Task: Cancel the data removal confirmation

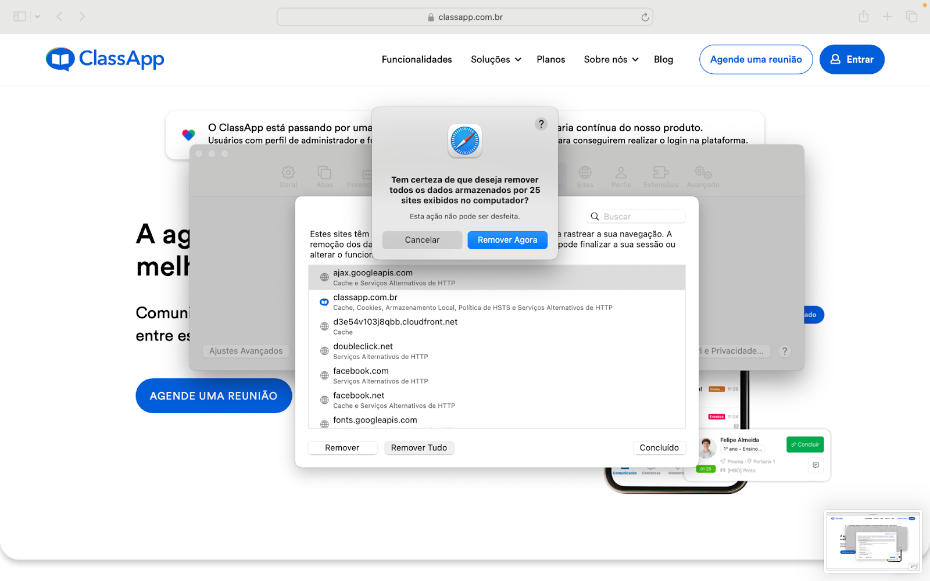Action: [x=422, y=240]
